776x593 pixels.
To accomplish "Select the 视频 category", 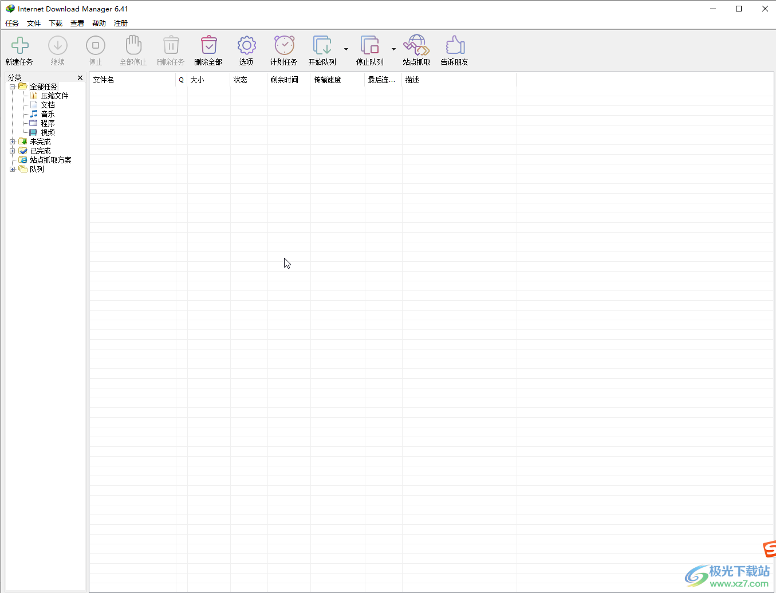I will pos(48,132).
